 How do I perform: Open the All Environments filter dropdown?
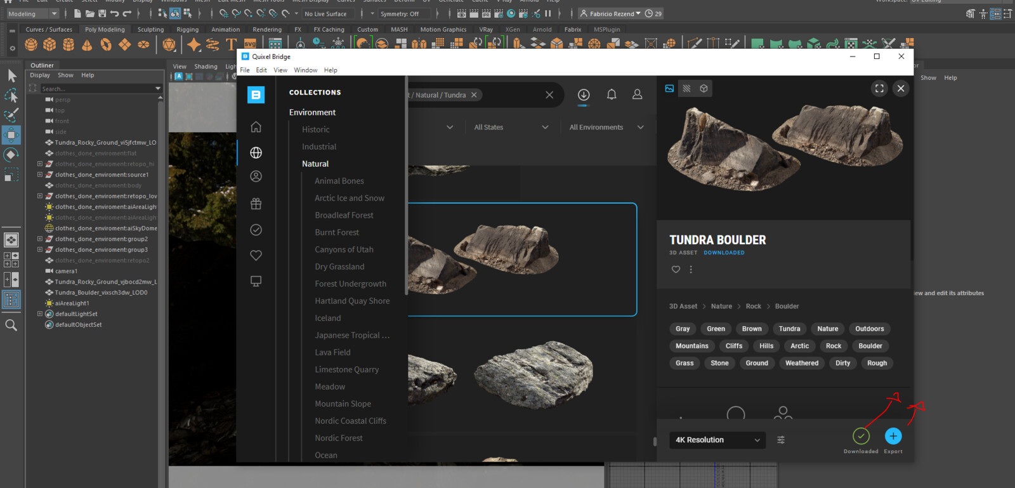point(606,128)
